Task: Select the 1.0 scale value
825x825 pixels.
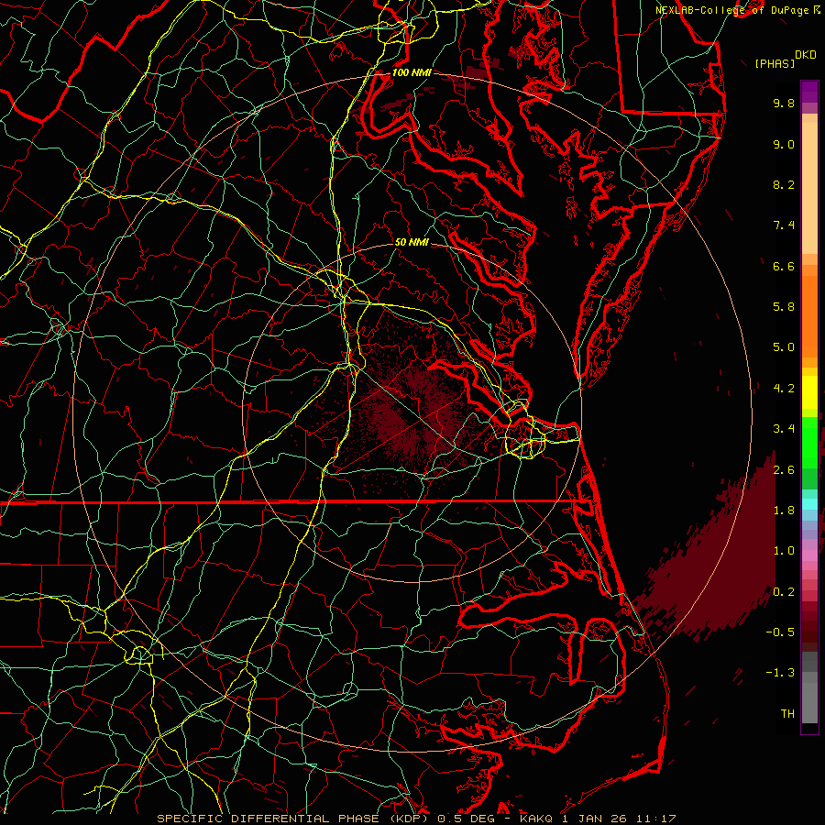Action: pos(784,551)
